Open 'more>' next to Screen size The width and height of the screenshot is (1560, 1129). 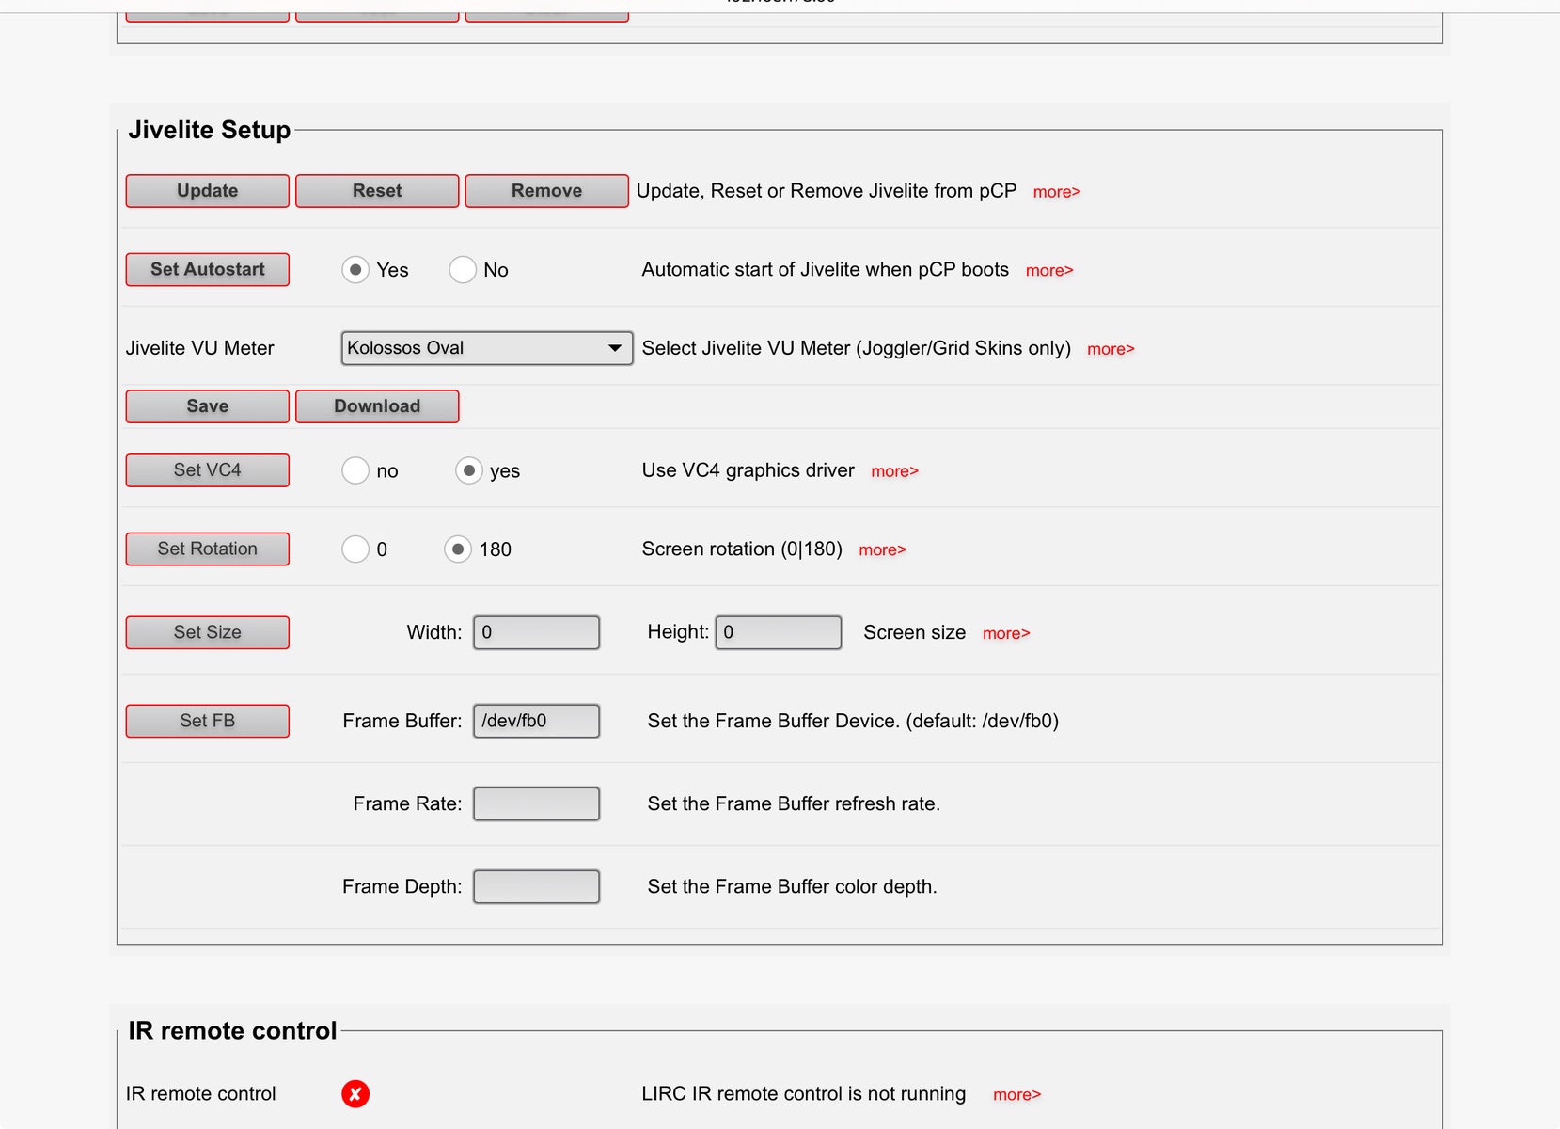tap(1006, 634)
